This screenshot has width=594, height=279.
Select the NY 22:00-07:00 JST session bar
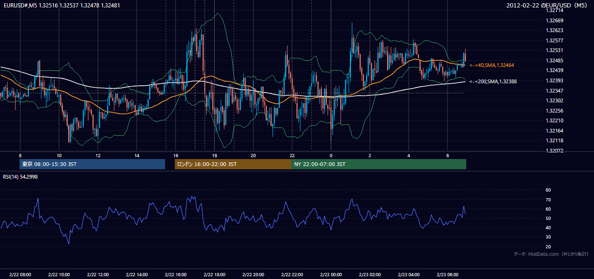[x=379, y=164]
